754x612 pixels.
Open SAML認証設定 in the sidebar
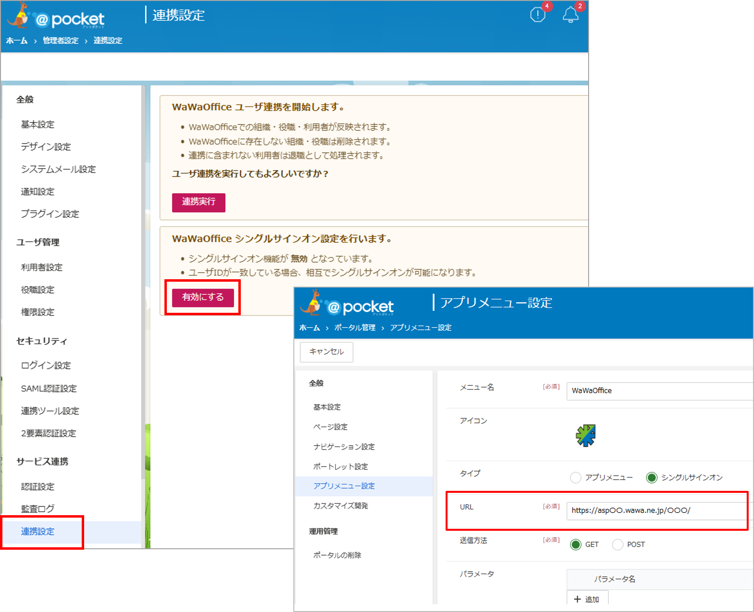click(x=49, y=389)
